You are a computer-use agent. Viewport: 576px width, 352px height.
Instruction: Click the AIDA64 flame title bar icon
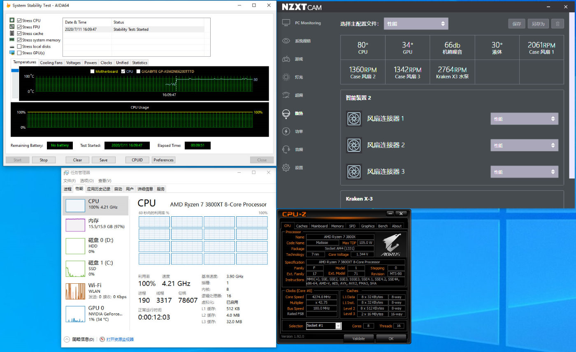9,5
